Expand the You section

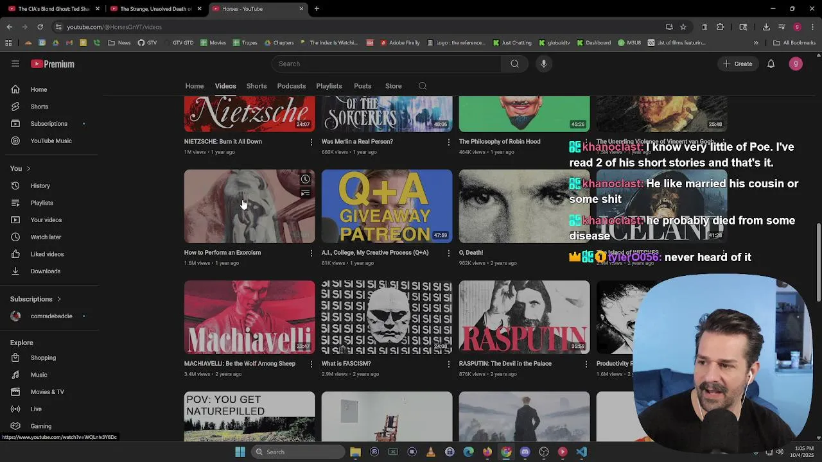click(20, 168)
